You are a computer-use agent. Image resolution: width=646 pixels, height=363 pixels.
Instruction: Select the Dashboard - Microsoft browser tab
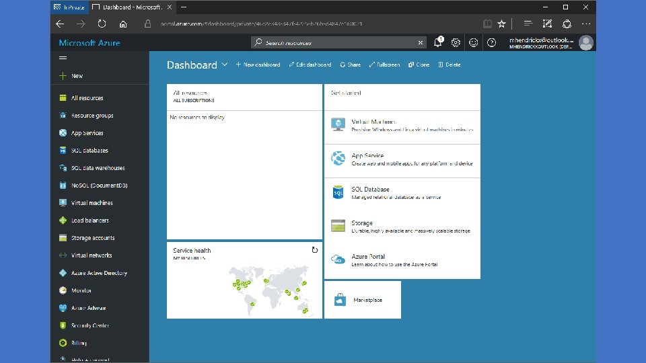132,7
